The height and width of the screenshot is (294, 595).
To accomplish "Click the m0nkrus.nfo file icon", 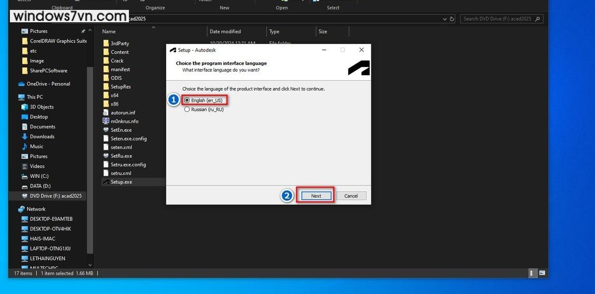I will click(106, 121).
